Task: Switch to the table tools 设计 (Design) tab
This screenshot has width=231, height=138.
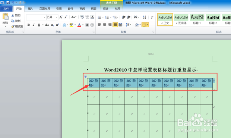Action: (x=105, y=9)
